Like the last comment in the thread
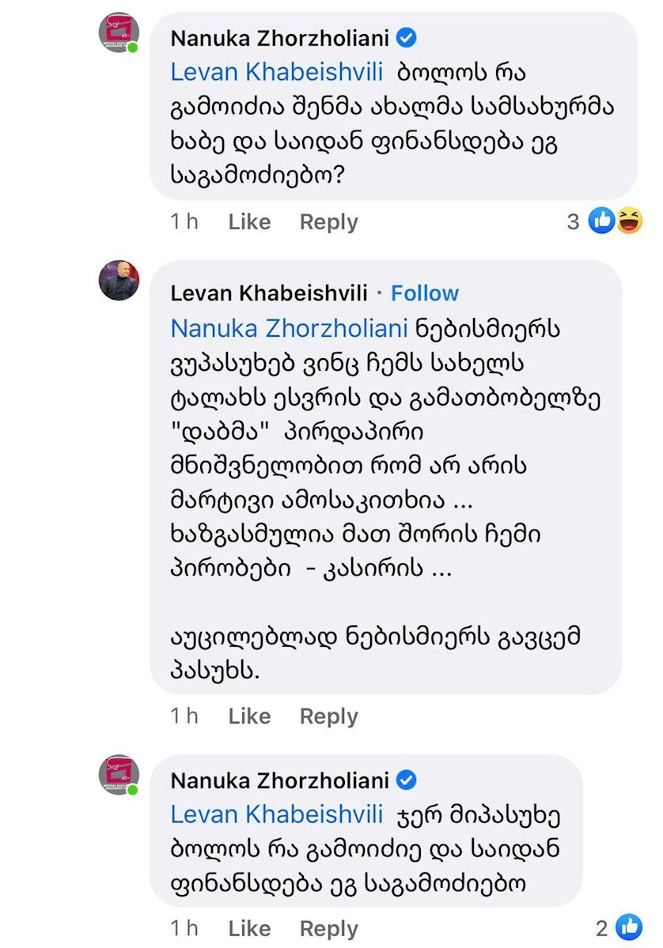This screenshot has width=663, height=948. [249, 928]
